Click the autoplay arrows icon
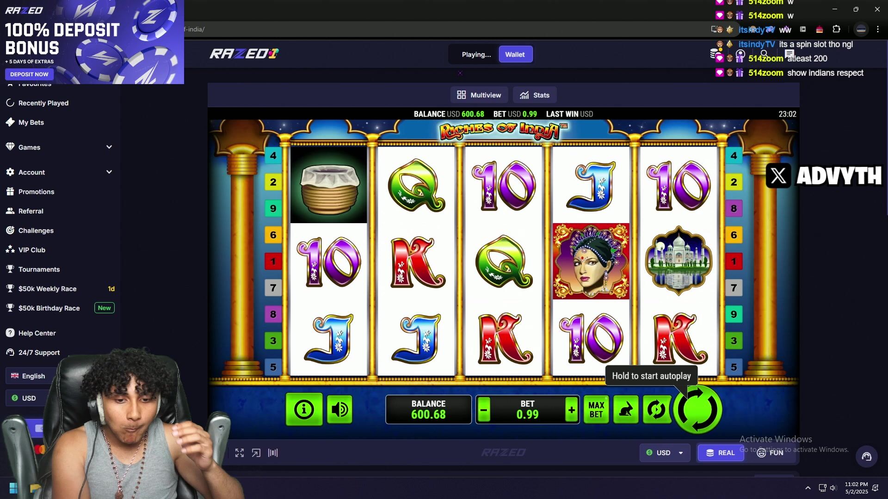 tap(657, 409)
